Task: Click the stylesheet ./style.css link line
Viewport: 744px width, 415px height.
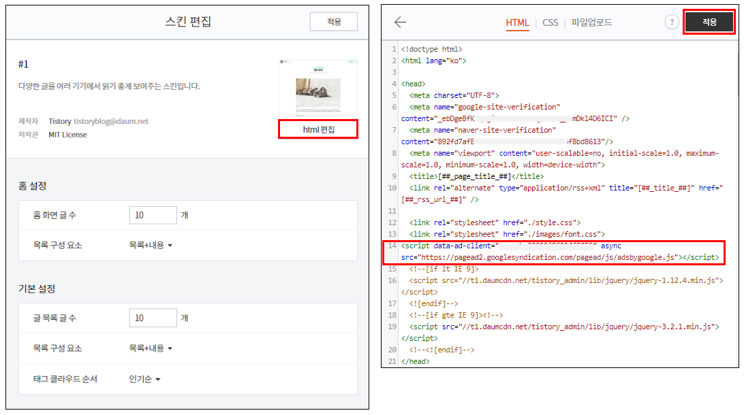Action: coord(495,222)
